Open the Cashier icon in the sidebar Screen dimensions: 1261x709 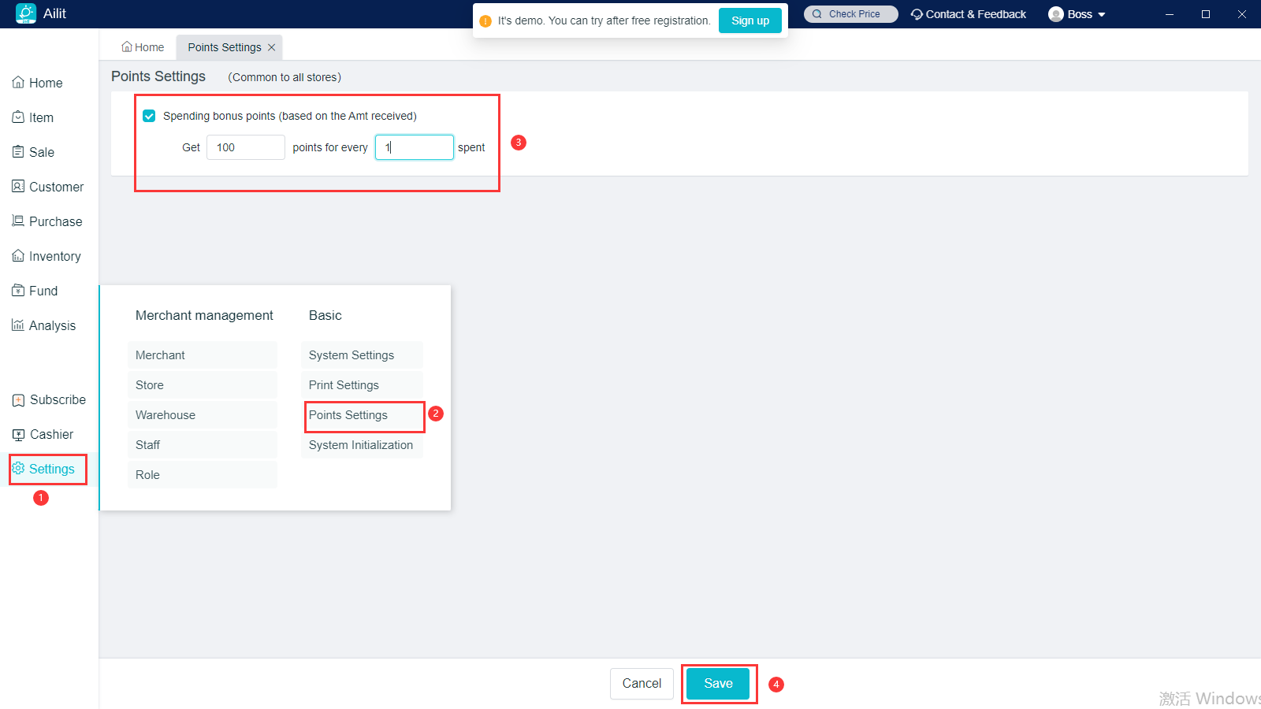[18, 434]
